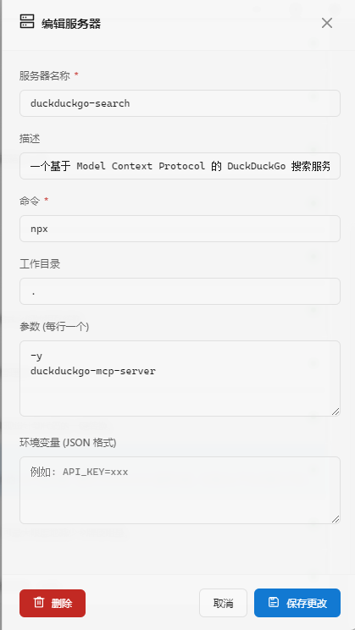The height and width of the screenshot is (630, 355).
Task: Click the 删除 delete button
Action: pyautogui.click(x=53, y=603)
